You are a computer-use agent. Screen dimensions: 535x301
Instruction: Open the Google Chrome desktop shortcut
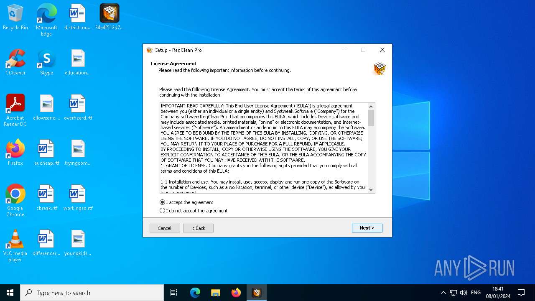pyautogui.click(x=15, y=201)
